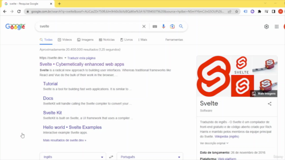Screen dimensions: 285x160
Task: Click the site lock icon in address bar
Action: (28, 12)
